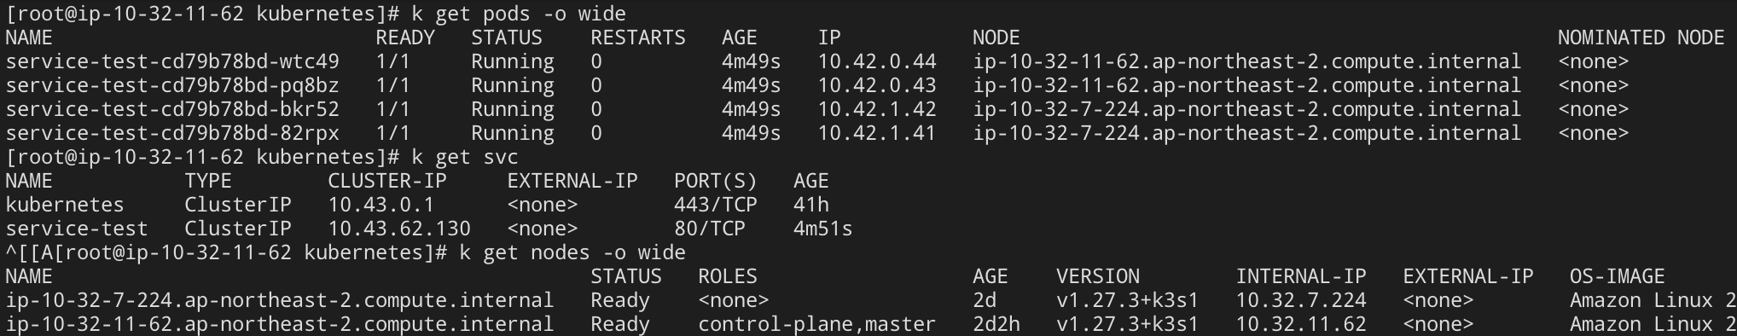Click the service-test cluster IP 10.43.62.130
The image size is (1737, 336).
coord(399,229)
